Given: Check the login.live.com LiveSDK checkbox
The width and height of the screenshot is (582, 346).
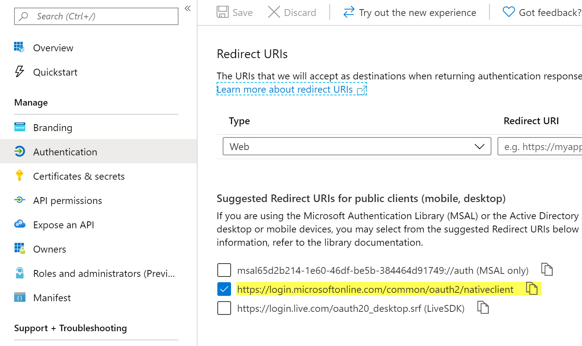Looking at the screenshot, I should pos(224,308).
